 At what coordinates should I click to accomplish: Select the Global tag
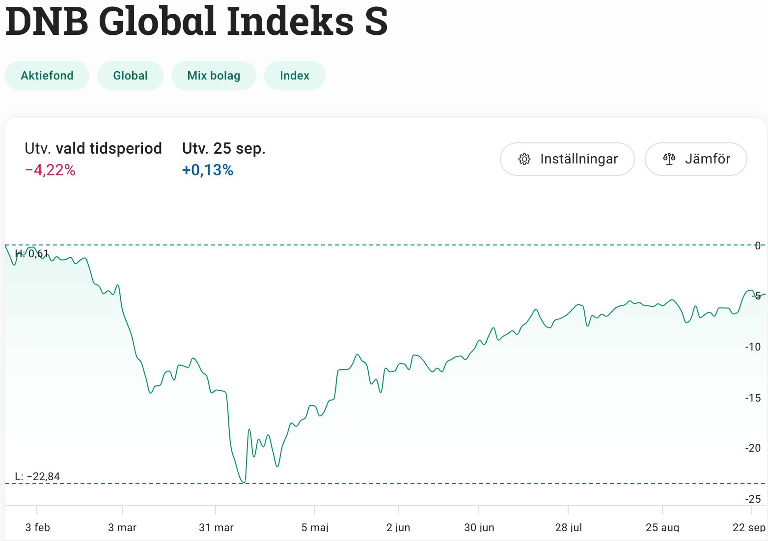130,75
